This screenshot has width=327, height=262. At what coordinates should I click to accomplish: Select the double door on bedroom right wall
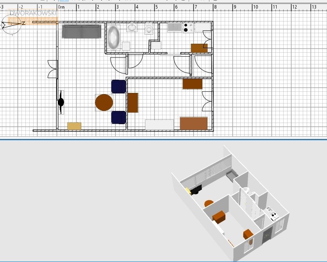click(207, 101)
